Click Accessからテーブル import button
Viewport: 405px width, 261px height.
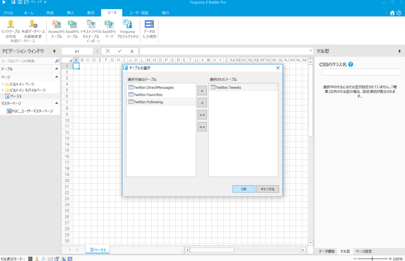click(x=56, y=29)
